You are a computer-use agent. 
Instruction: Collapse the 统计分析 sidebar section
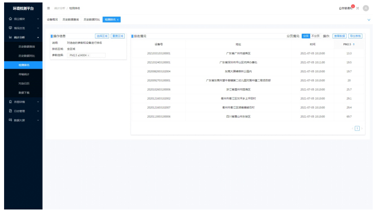[x=38, y=38]
